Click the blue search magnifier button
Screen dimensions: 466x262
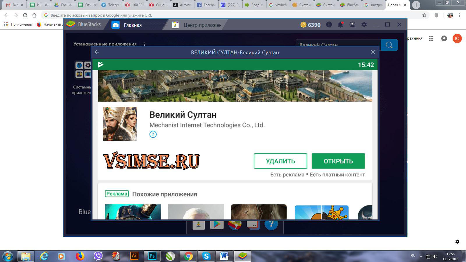(x=389, y=45)
